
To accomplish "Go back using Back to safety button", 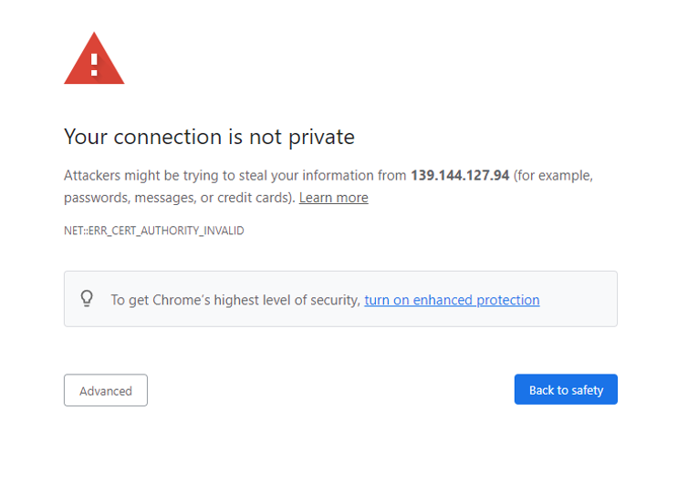I will point(566,389).
